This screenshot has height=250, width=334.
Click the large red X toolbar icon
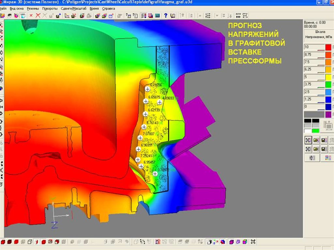[x=38, y=15]
